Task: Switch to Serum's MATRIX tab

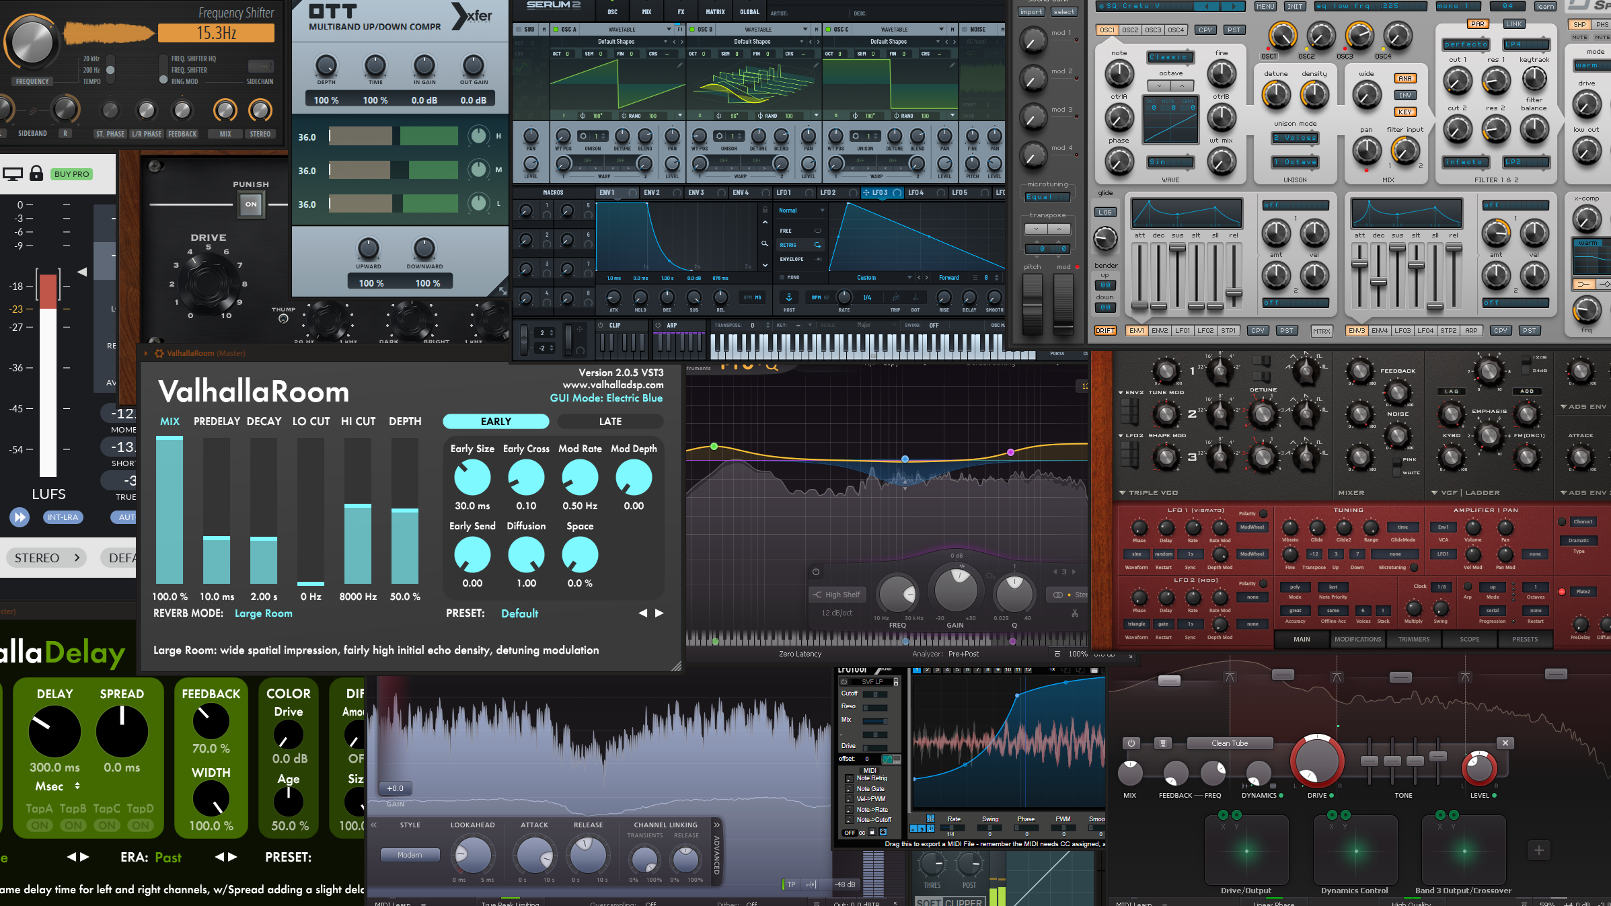Action: 714,11
